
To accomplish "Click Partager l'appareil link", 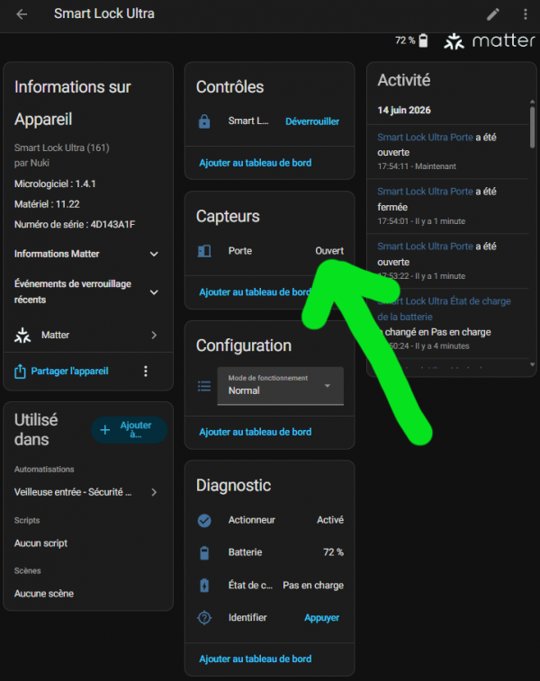I will coord(69,372).
